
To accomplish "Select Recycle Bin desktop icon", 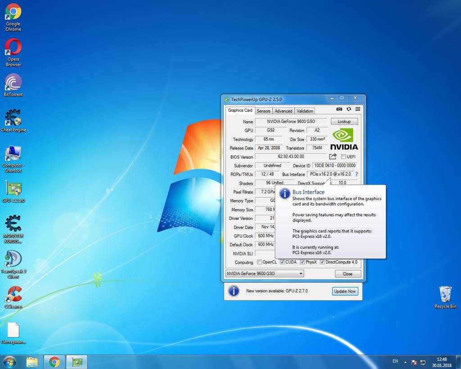I will click(x=445, y=297).
